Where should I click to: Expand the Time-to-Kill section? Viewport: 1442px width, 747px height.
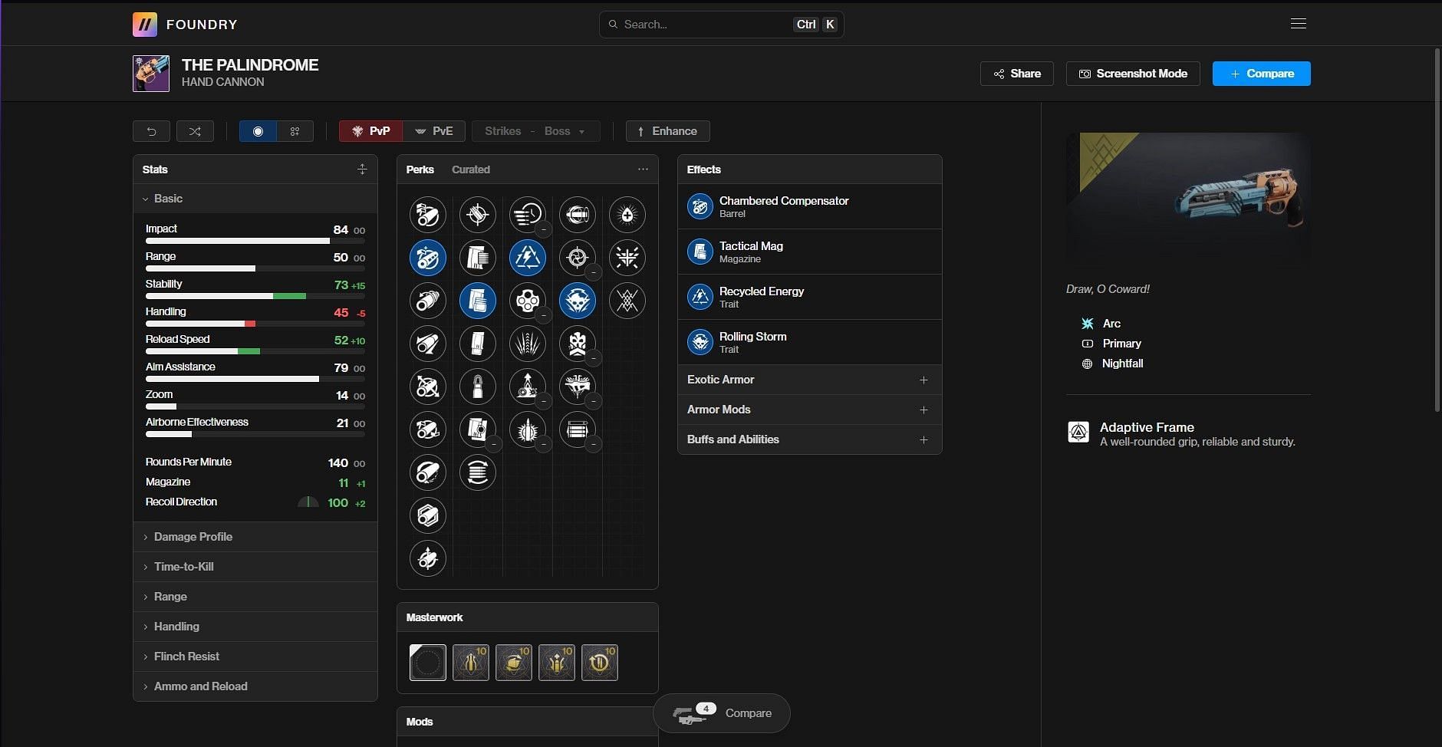[x=255, y=567]
